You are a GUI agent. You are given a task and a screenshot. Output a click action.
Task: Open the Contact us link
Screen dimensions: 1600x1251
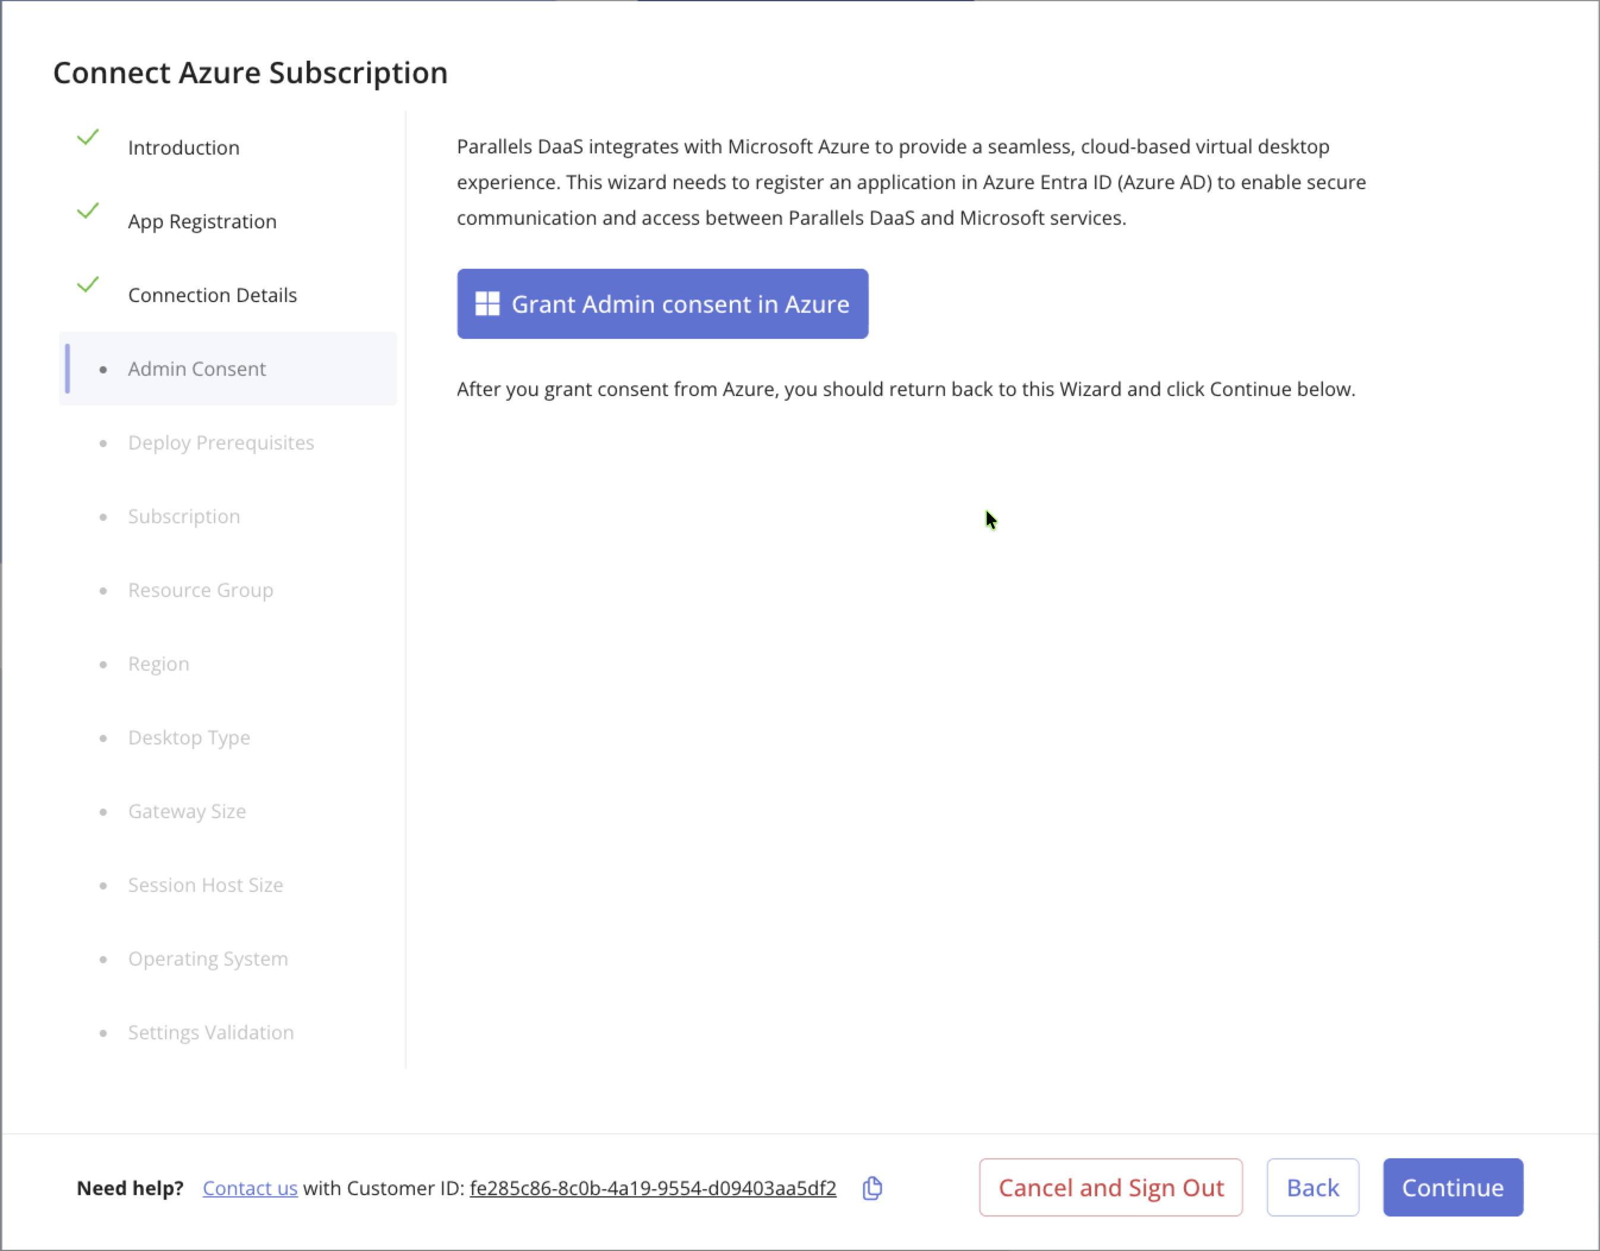250,1188
